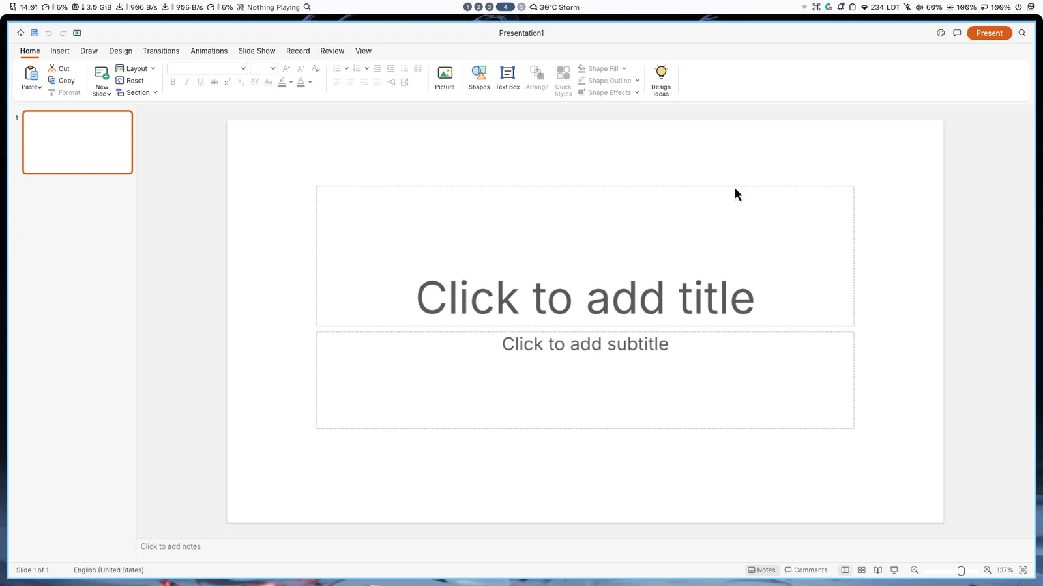1043x586 pixels.
Task: Toggle the Notes pane button
Action: point(761,570)
